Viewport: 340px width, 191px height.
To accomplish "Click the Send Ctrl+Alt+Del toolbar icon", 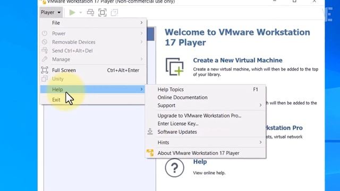I will click(90, 12).
